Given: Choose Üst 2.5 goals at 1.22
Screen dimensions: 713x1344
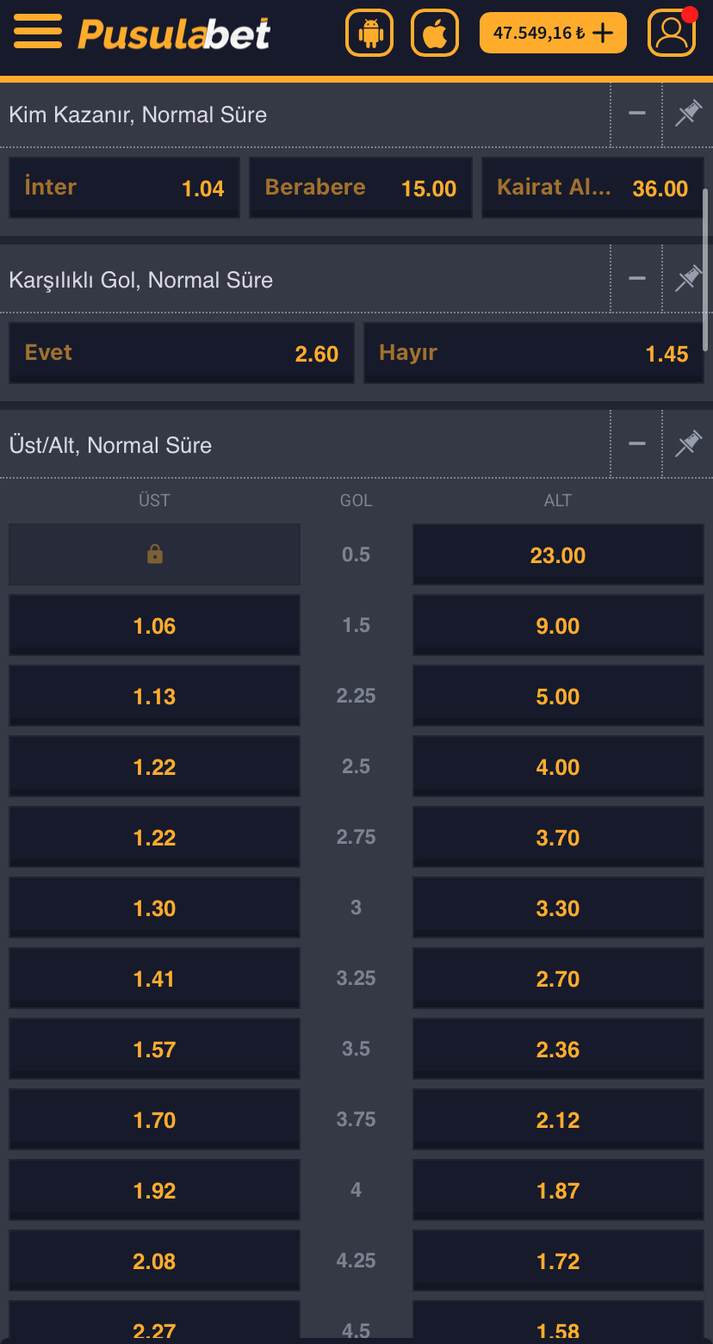Looking at the screenshot, I should click(155, 767).
